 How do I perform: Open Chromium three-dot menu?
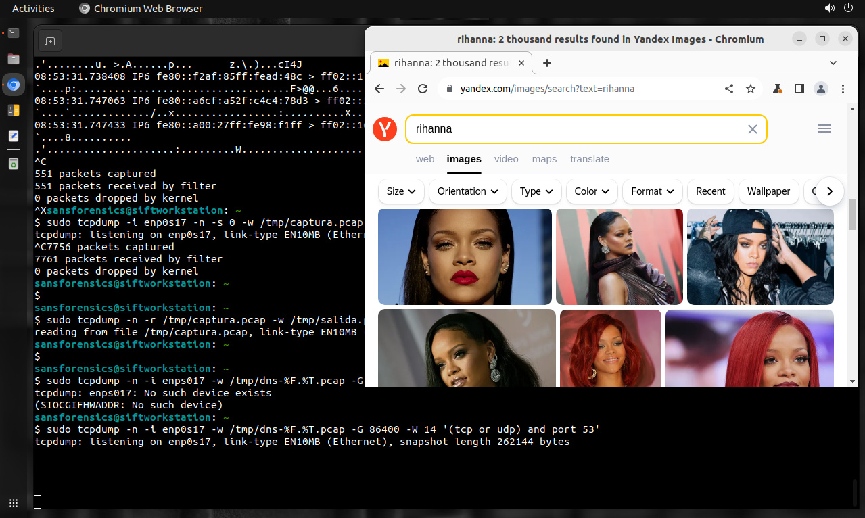click(843, 89)
